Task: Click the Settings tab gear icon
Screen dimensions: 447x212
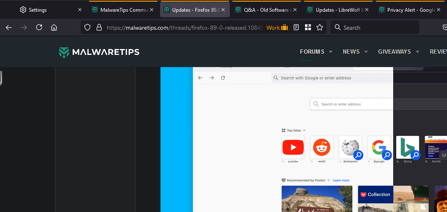Action: [23, 10]
